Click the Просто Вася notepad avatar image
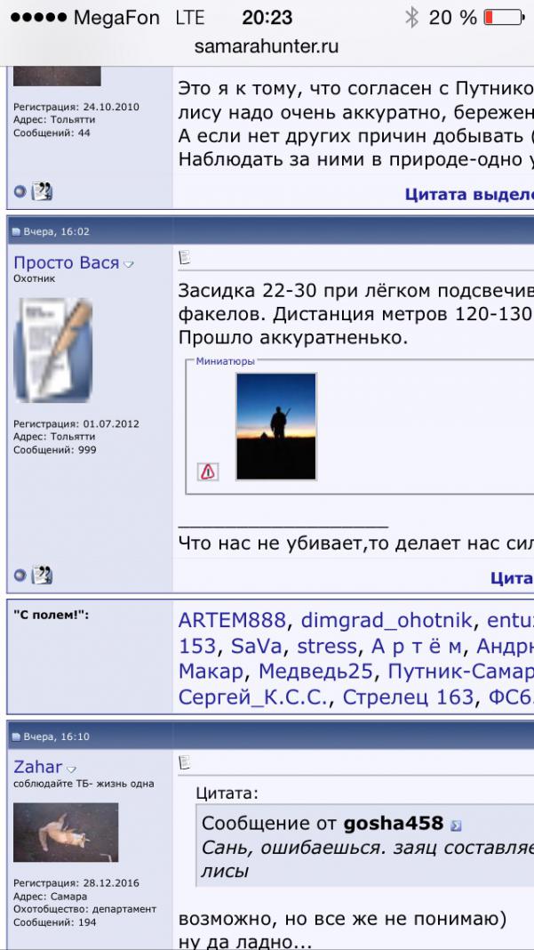Viewport: 534px width, 950px height. pyautogui.click(x=53, y=350)
